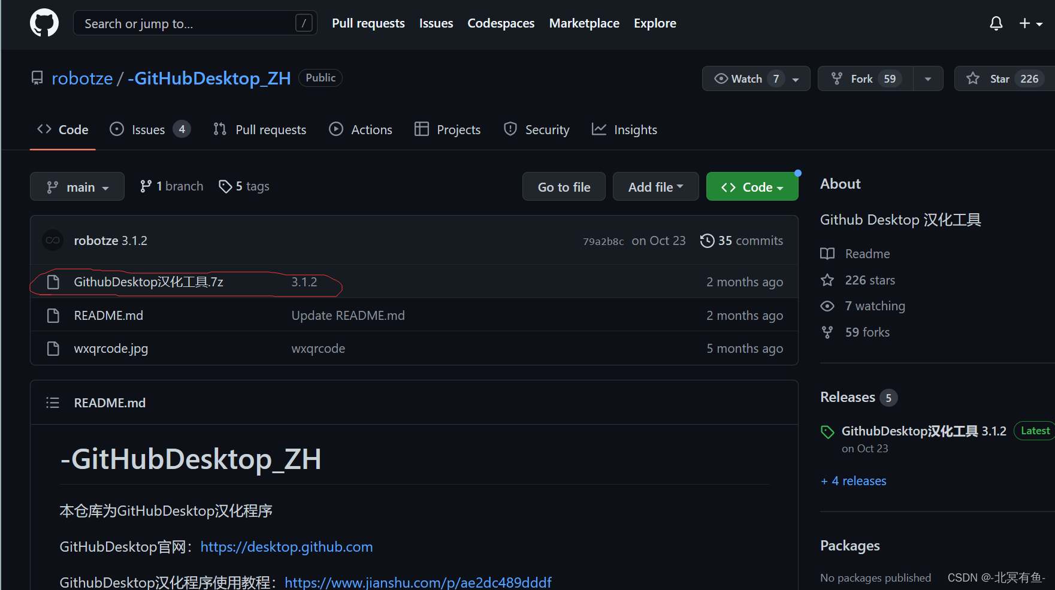The width and height of the screenshot is (1055, 590).
Task: Open 7 watching link in About
Action: point(875,306)
